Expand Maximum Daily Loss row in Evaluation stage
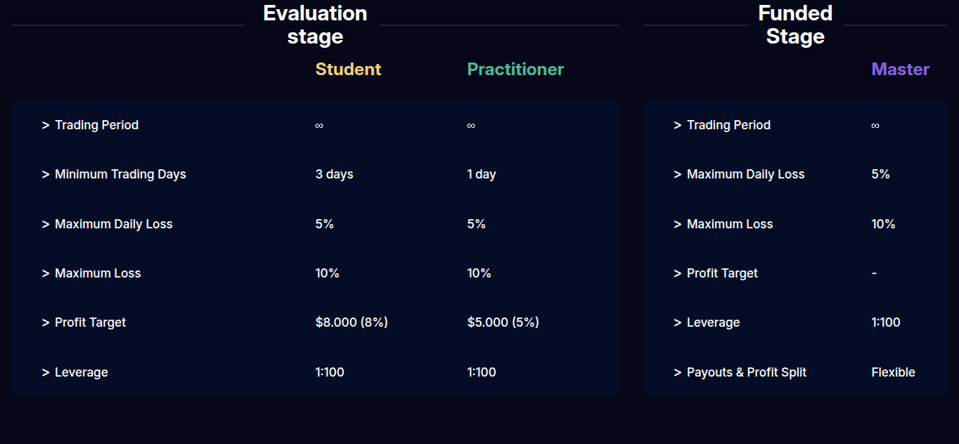This screenshot has width=959, height=444. coord(315,224)
